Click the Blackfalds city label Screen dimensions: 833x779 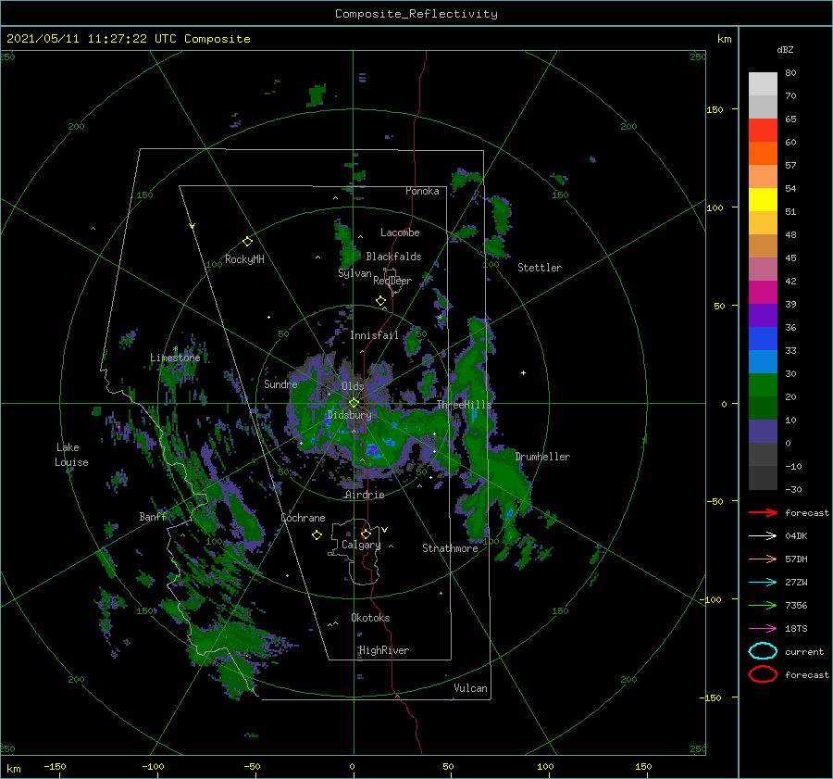[393, 257]
